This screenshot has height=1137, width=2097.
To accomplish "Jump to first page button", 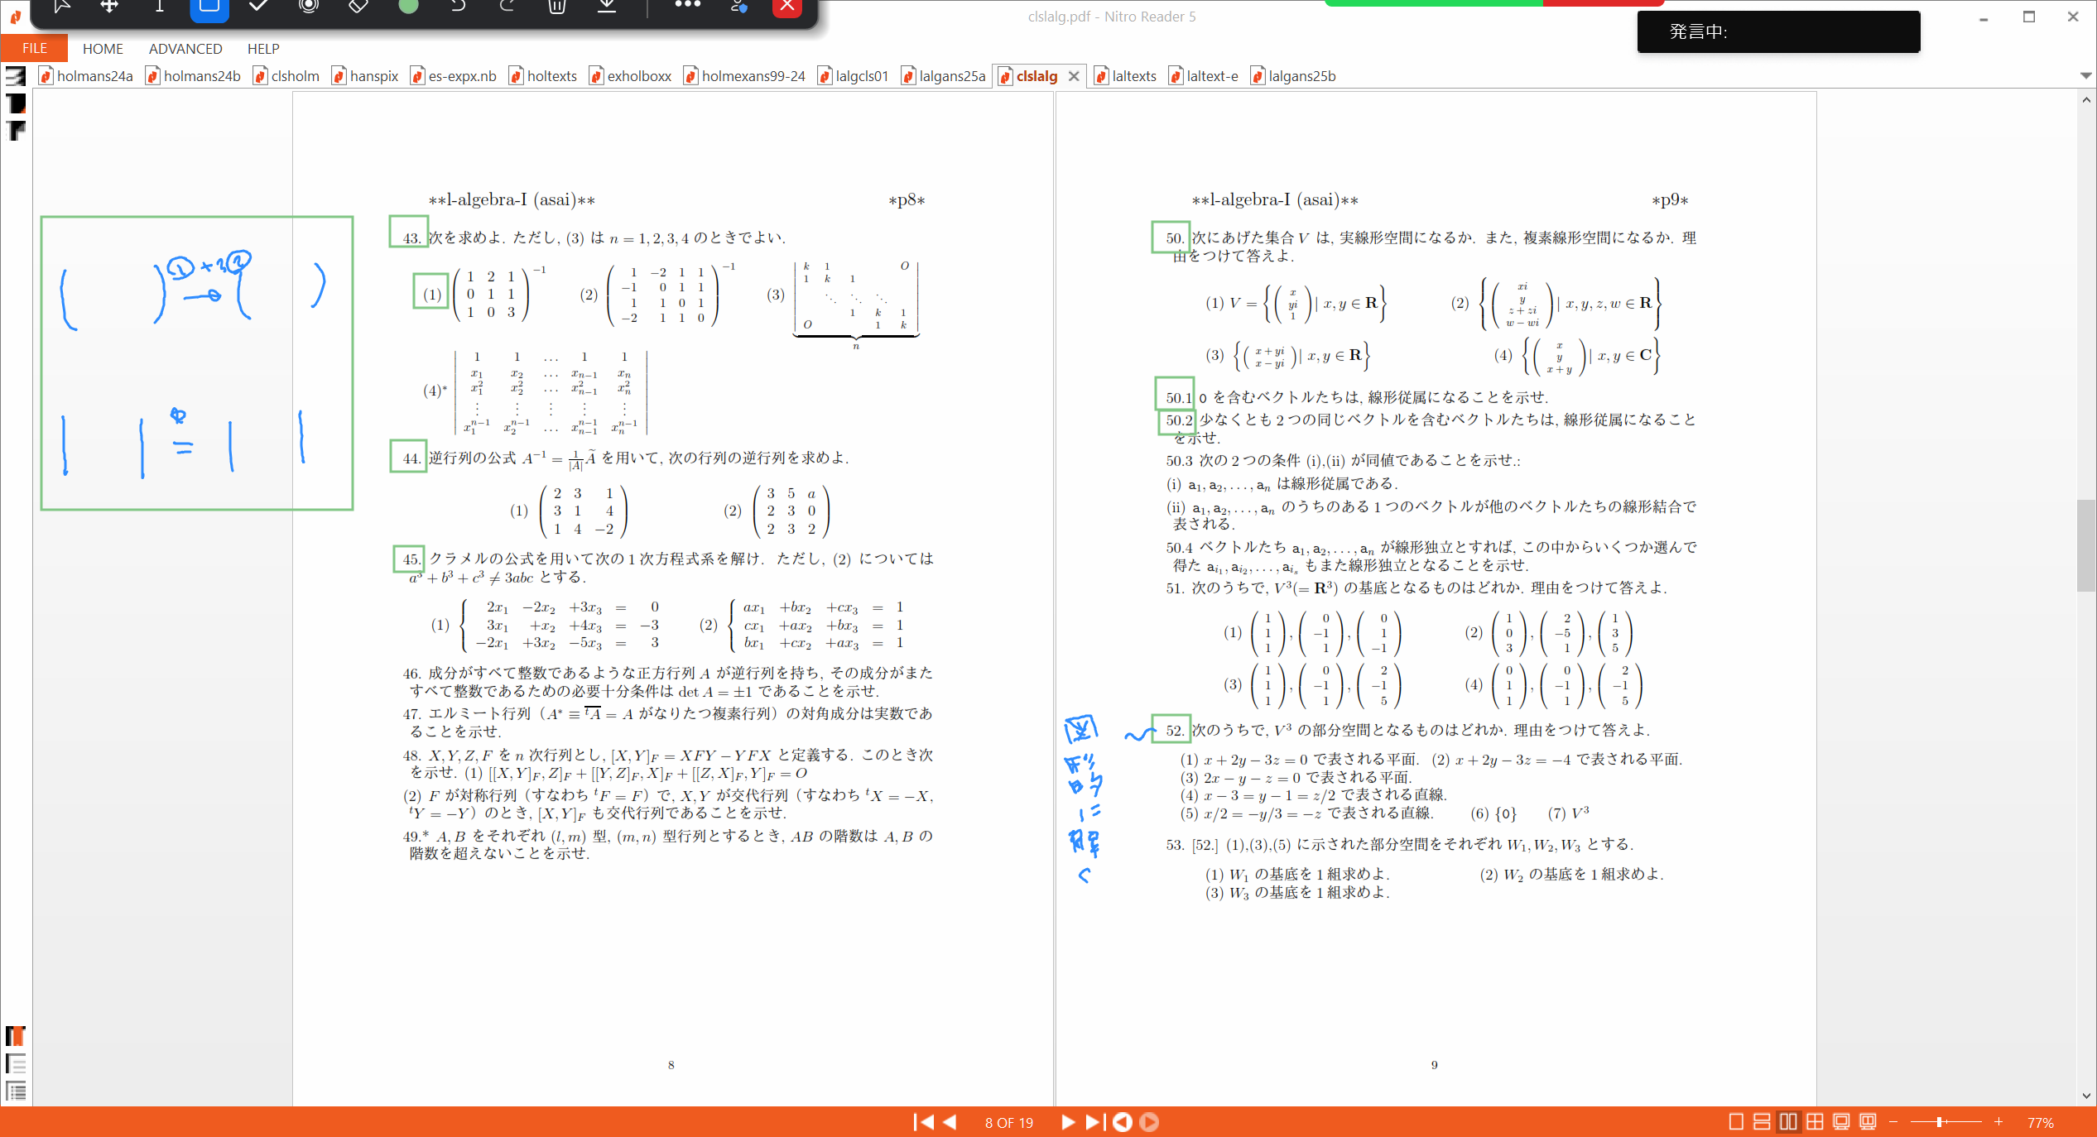I will point(923,1122).
